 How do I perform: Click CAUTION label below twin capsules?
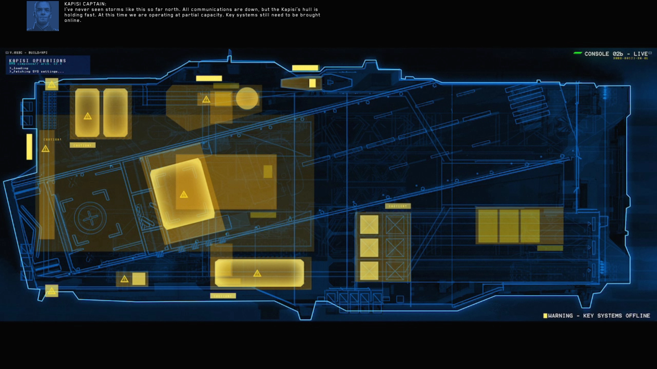(82, 145)
